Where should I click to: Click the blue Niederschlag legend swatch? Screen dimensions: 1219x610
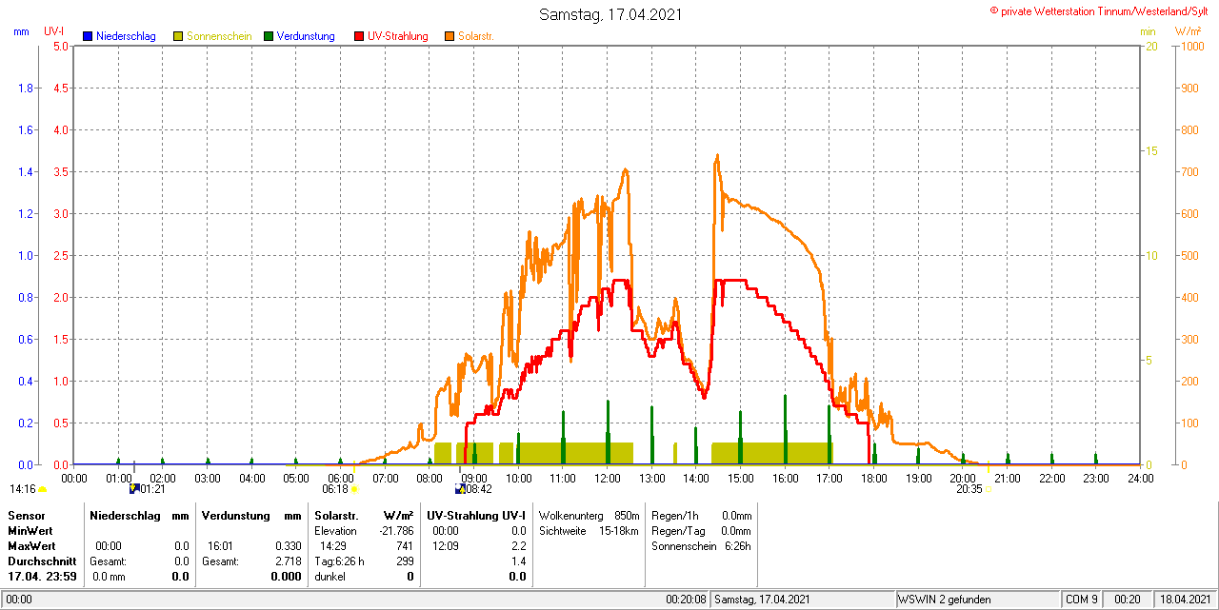(x=88, y=36)
